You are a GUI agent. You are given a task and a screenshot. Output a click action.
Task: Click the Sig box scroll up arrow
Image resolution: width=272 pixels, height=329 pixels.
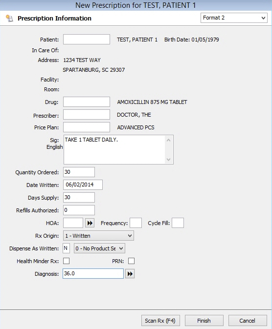pyautogui.click(x=168, y=140)
